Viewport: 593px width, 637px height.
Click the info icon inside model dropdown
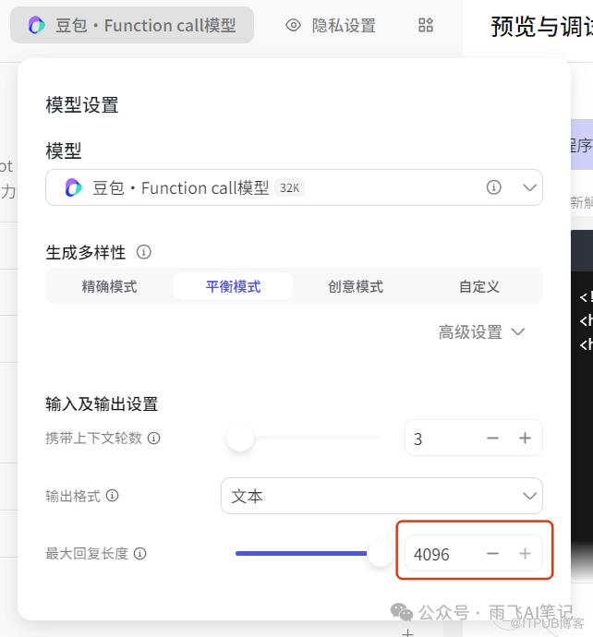click(x=494, y=187)
